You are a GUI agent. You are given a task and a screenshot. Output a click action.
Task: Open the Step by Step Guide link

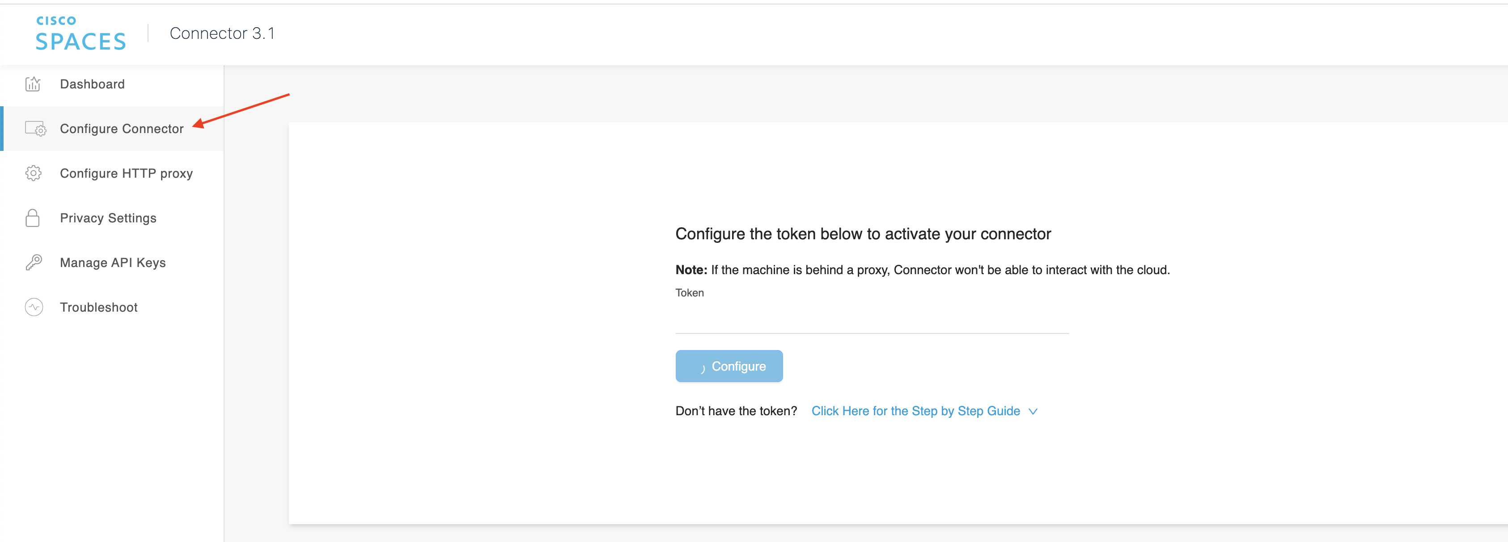(x=915, y=411)
